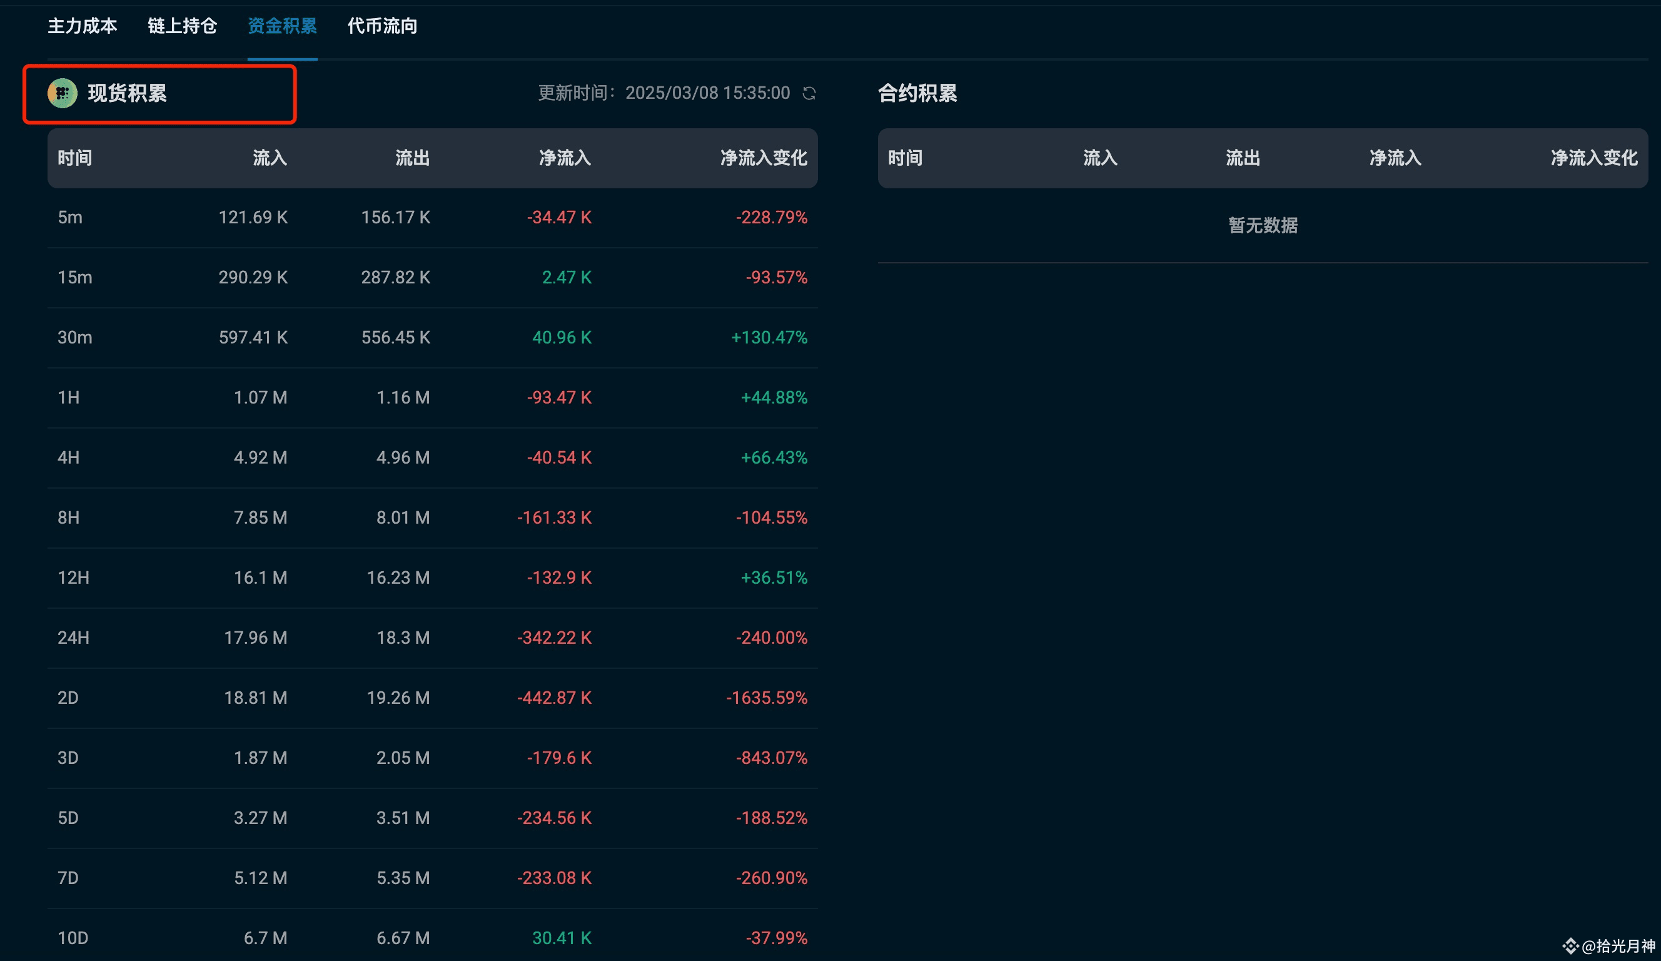This screenshot has width=1661, height=961.
Task: Click outflow value 1.16 M
Action: click(403, 397)
